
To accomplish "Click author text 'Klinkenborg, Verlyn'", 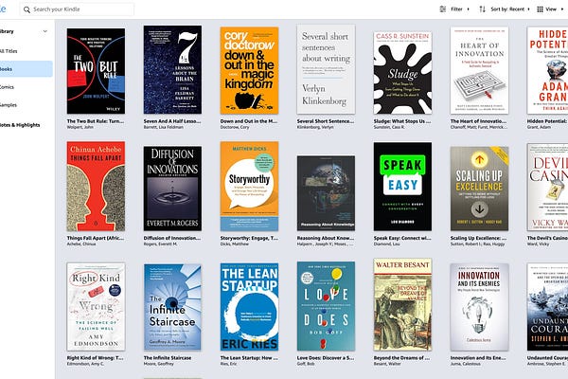I will [315, 127].
